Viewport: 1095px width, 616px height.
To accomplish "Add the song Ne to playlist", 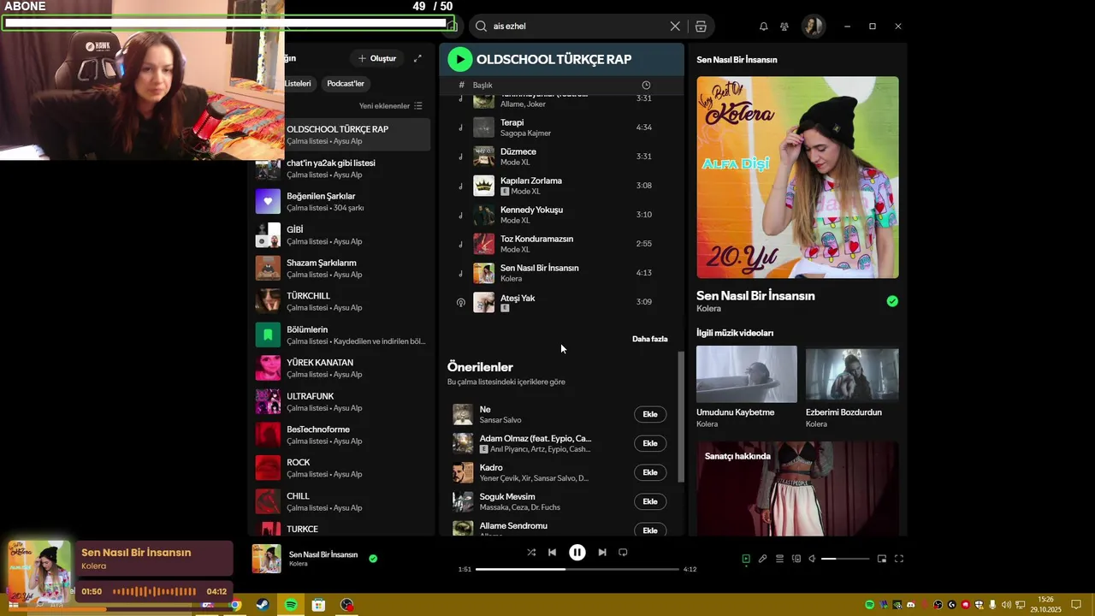I will click(650, 414).
